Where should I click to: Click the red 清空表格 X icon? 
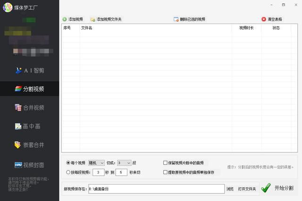264,19
